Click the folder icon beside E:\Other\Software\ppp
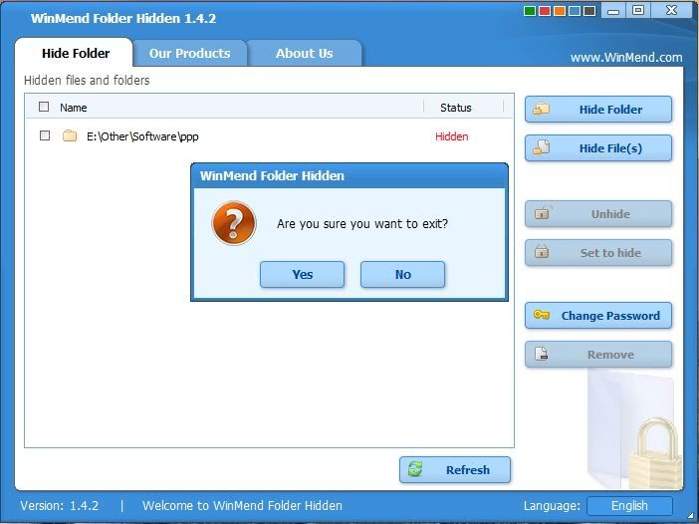The image size is (699, 524). [70, 136]
